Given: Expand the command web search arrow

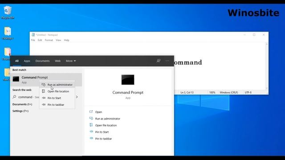Looking at the screenshot, I should click(77, 97).
